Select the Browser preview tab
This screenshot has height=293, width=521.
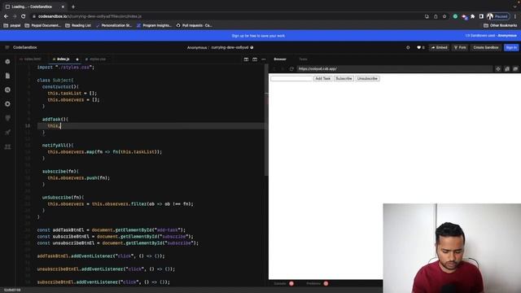tap(280, 59)
